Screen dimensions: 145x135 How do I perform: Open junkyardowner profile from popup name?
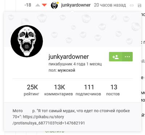[69, 57]
